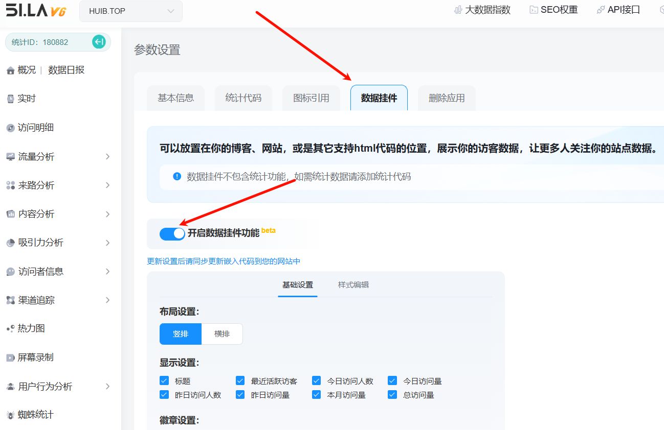Select the 横排 layout button
Image resolution: width=664 pixels, height=430 pixels.
(x=222, y=334)
